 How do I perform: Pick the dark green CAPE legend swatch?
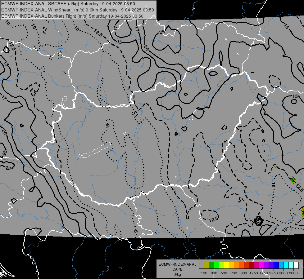[211, 265]
